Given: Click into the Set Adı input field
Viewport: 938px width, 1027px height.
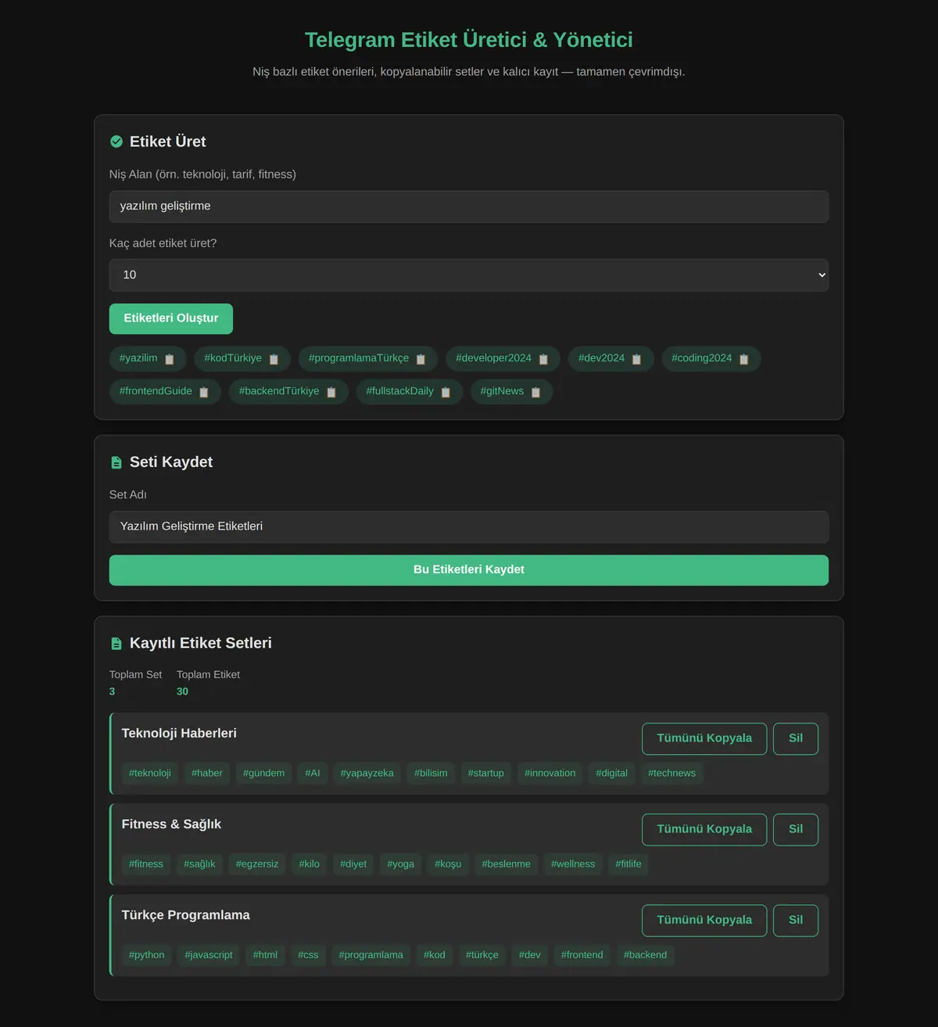Looking at the screenshot, I should click(x=469, y=527).
